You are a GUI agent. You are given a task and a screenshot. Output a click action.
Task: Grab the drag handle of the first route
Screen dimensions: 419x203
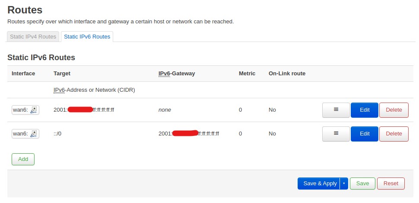coord(336,110)
